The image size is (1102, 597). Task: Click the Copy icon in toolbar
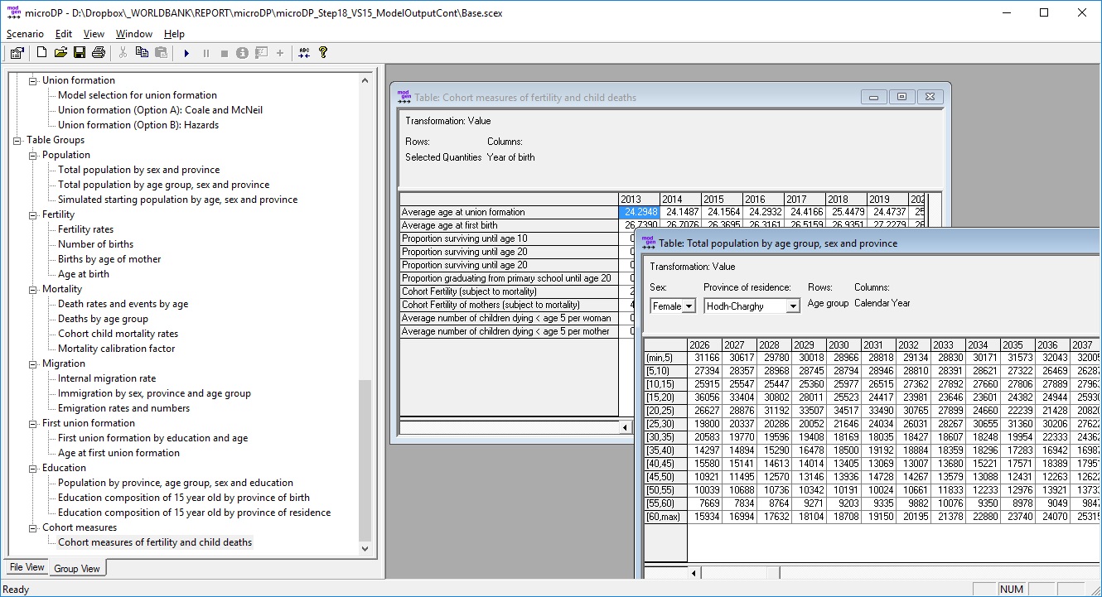click(x=142, y=53)
